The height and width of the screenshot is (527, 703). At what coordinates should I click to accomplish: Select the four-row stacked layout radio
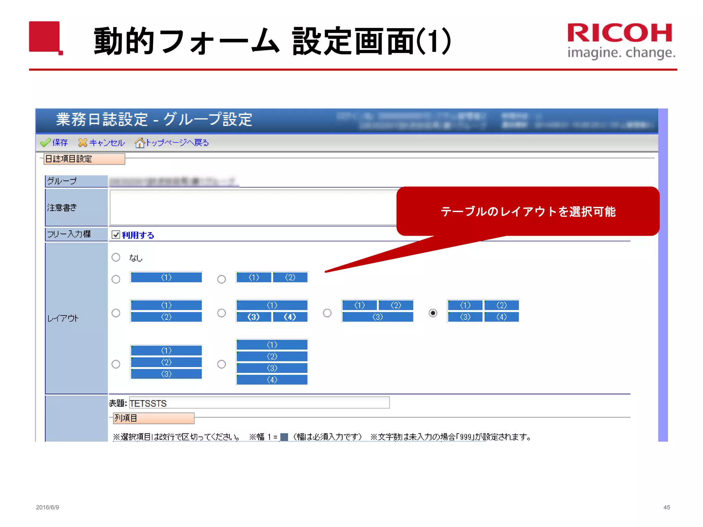222,364
